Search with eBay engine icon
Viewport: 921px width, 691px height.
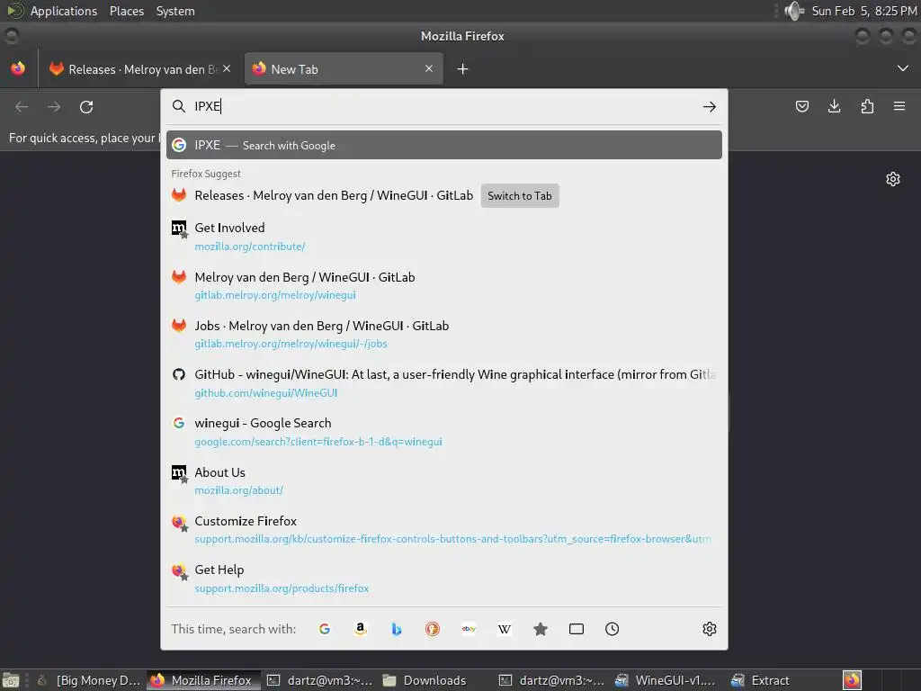[x=469, y=629]
